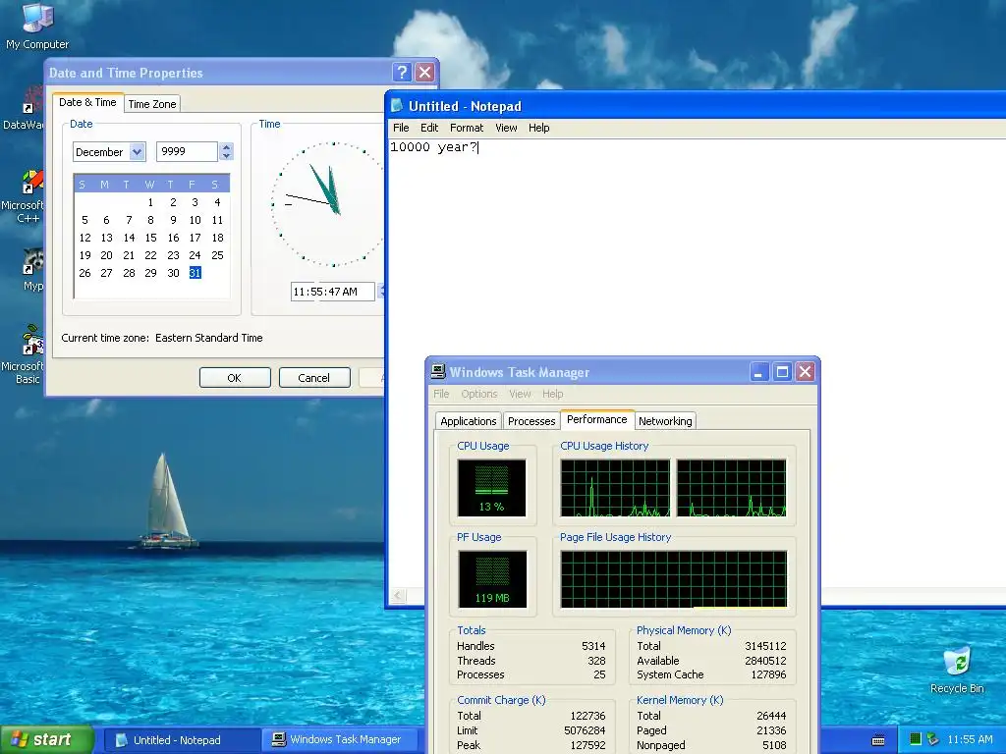The image size is (1006, 754).
Task: Open Task Manager's View menu
Action: coord(520,394)
